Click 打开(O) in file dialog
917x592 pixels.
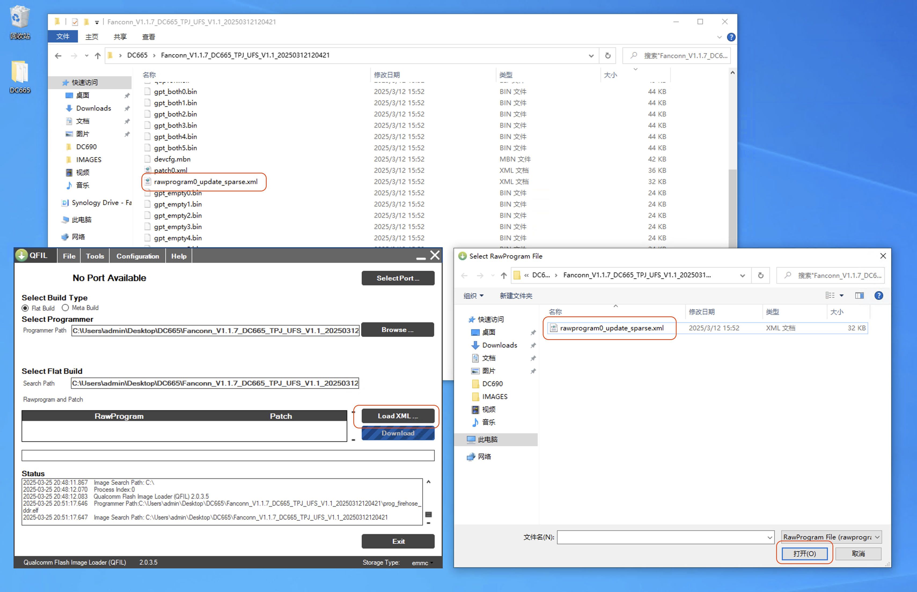pos(804,554)
